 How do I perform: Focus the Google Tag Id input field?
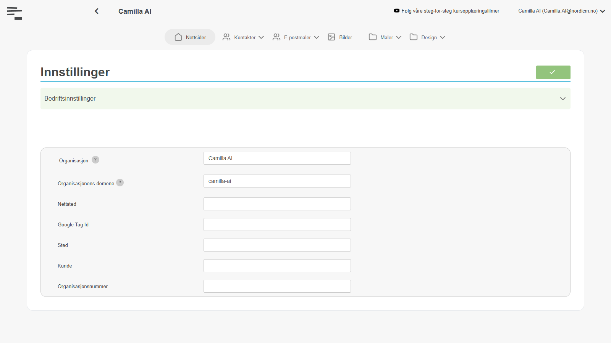(x=277, y=224)
